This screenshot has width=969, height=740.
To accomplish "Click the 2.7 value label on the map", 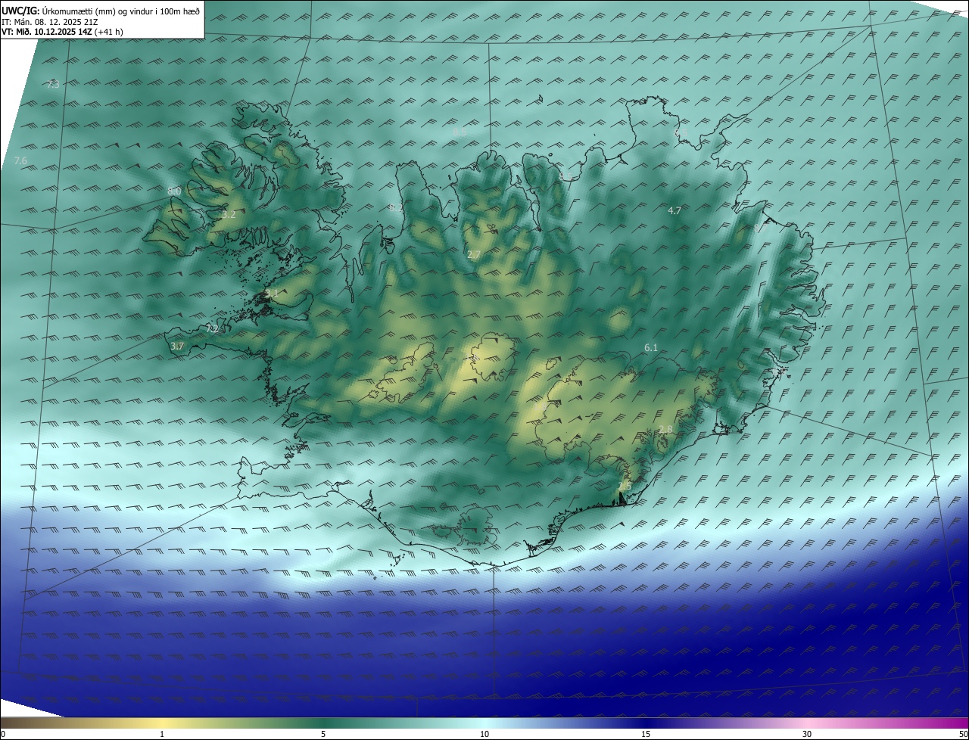I will coord(474,254).
